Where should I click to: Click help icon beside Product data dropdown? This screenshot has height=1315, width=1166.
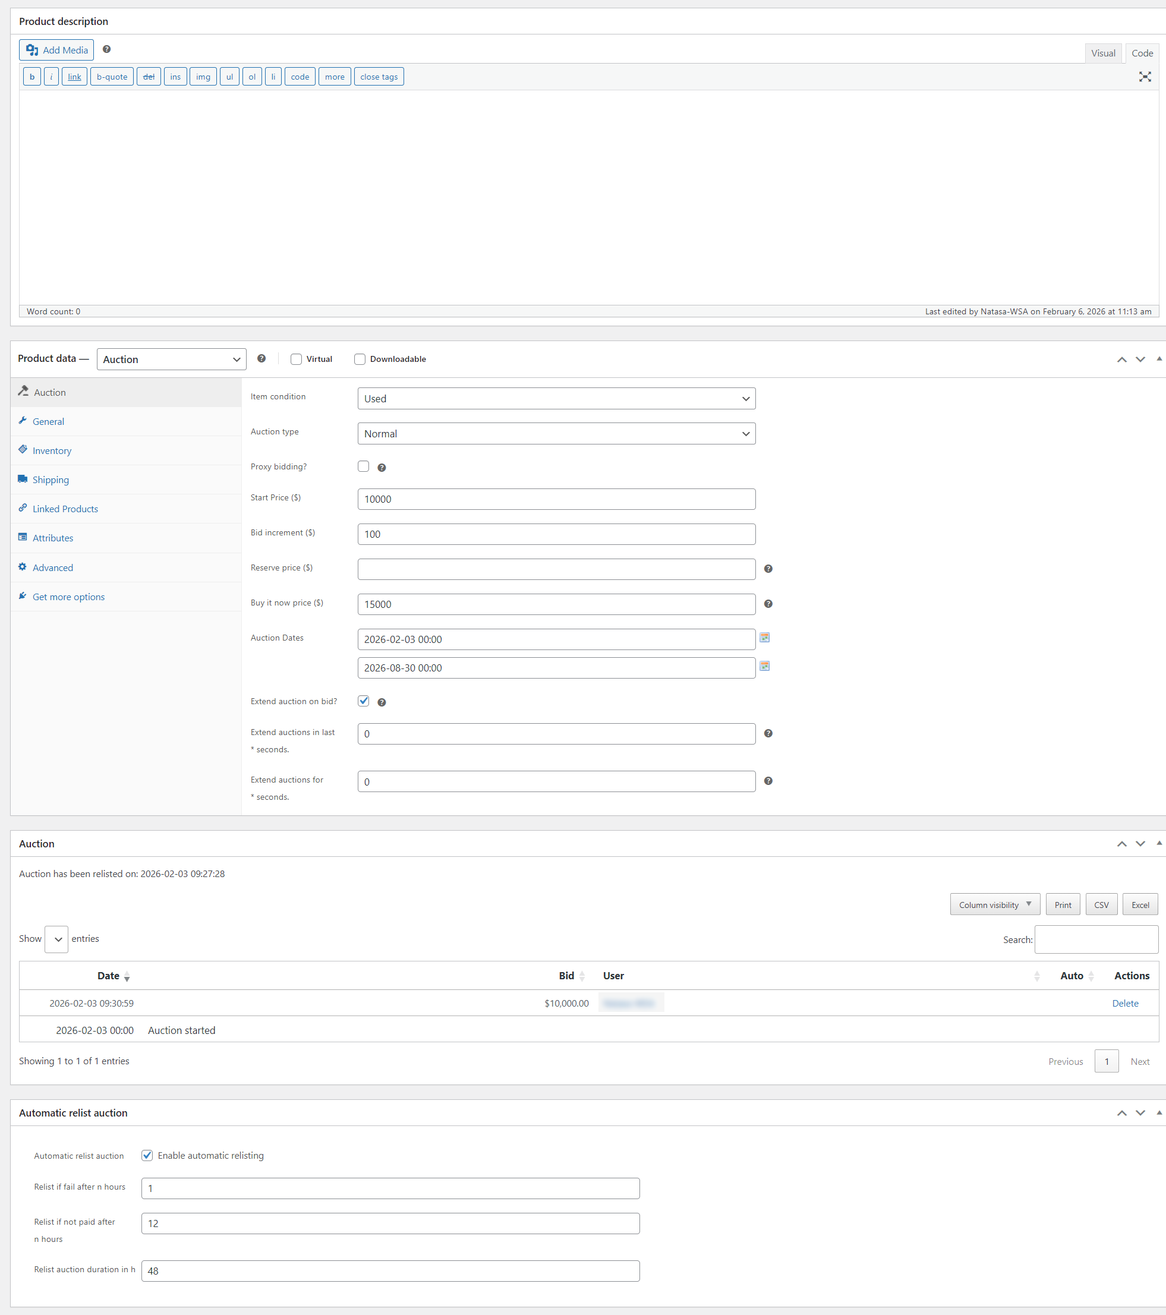coord(261,358)
